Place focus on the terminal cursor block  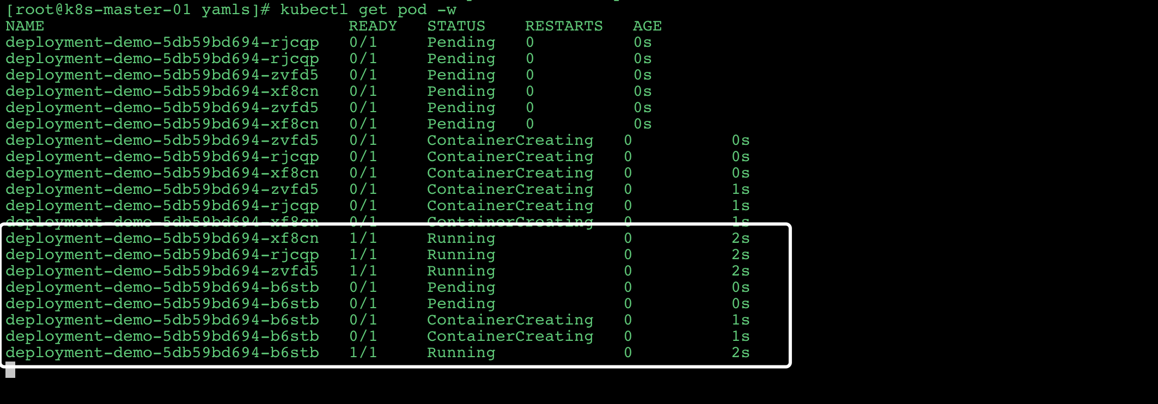click(x=10, y=370)
